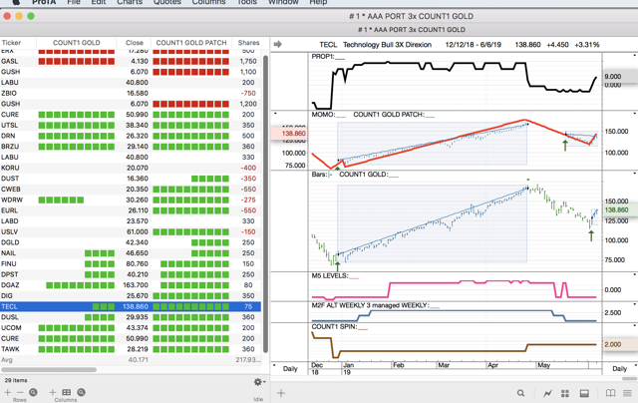Image resolution: width=638 pixels, height=403 pixels.
Task: Sort by the Close column header
Action: coord(134,43)
